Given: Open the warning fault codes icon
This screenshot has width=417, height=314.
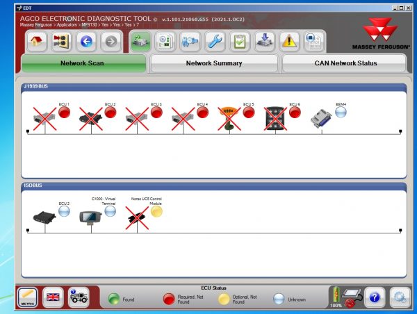Looking at the screenshot, I should pos(289,42).
